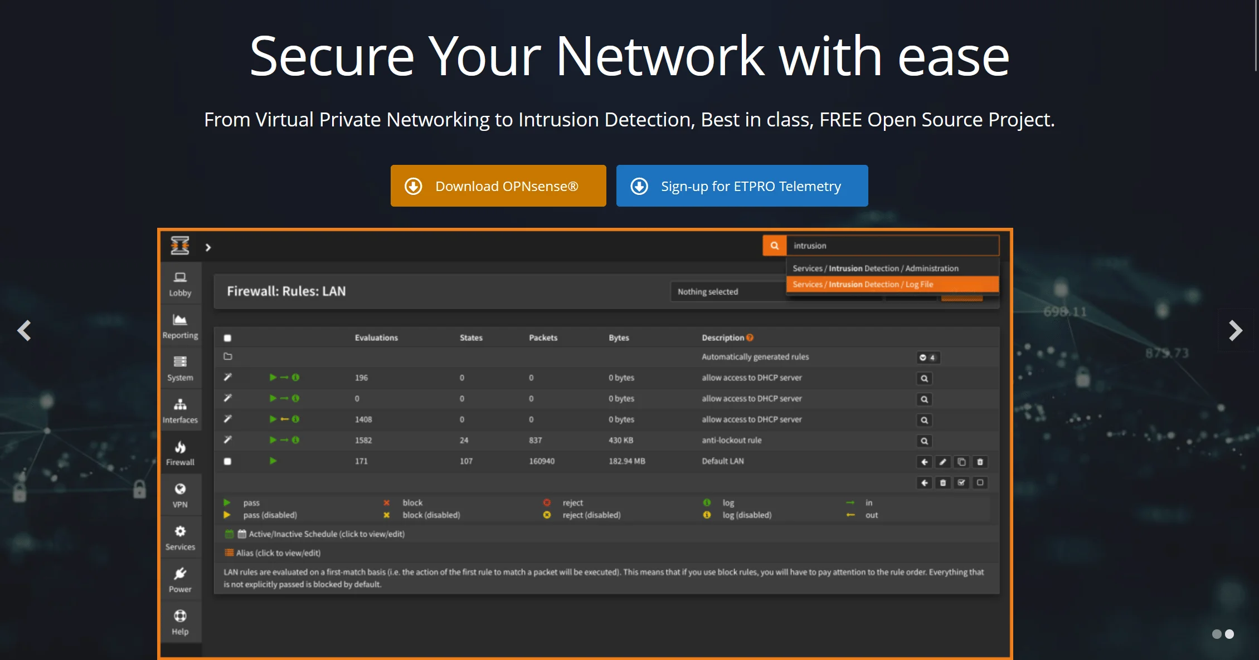The height and width of the screenshot is (660, 1259).
Task: Click Description help question-mark icon
Action: (x=750, y=338)
